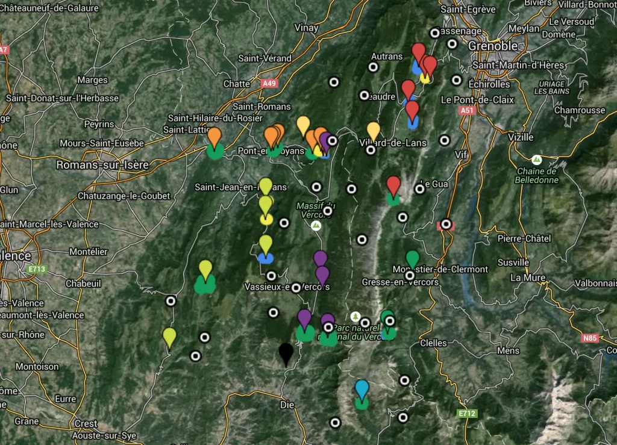Screen dimensions: 617x445
Task: Click the Romans-sur-Isère city label
Action: 102,165
